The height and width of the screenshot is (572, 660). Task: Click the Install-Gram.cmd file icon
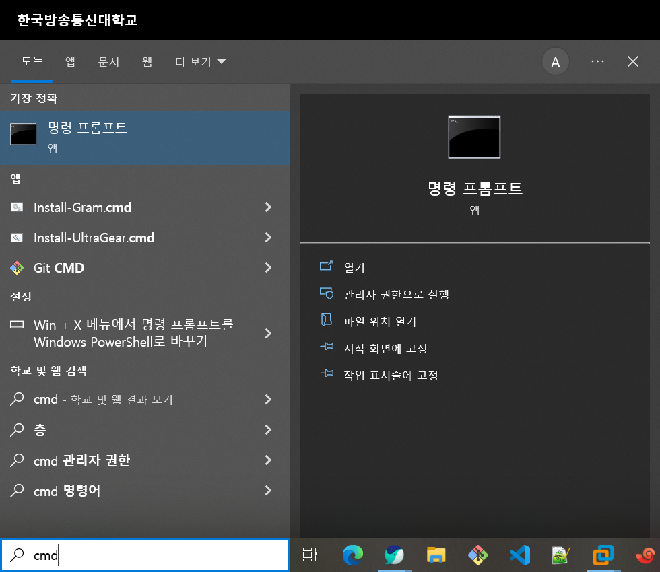(17, 207)
